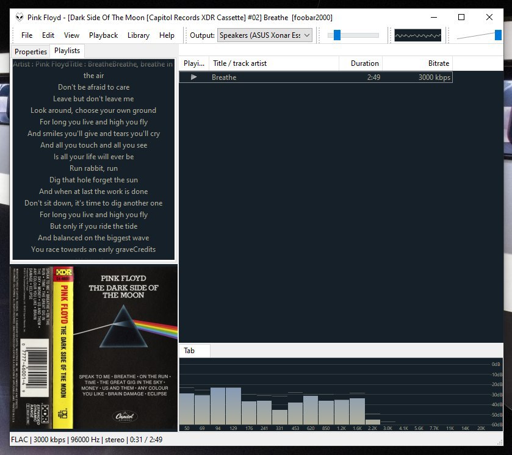The height and width of the screenshot is (455, 512).
Task: Minimize the foobar2000 window
Action: tap(434, 17)
